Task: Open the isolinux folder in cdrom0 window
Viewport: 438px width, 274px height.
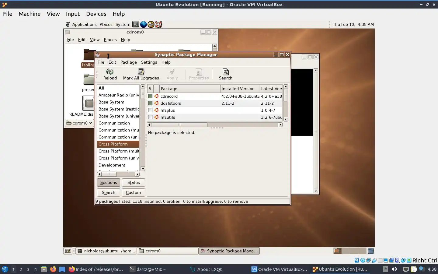Action: (x=89, y=55)
